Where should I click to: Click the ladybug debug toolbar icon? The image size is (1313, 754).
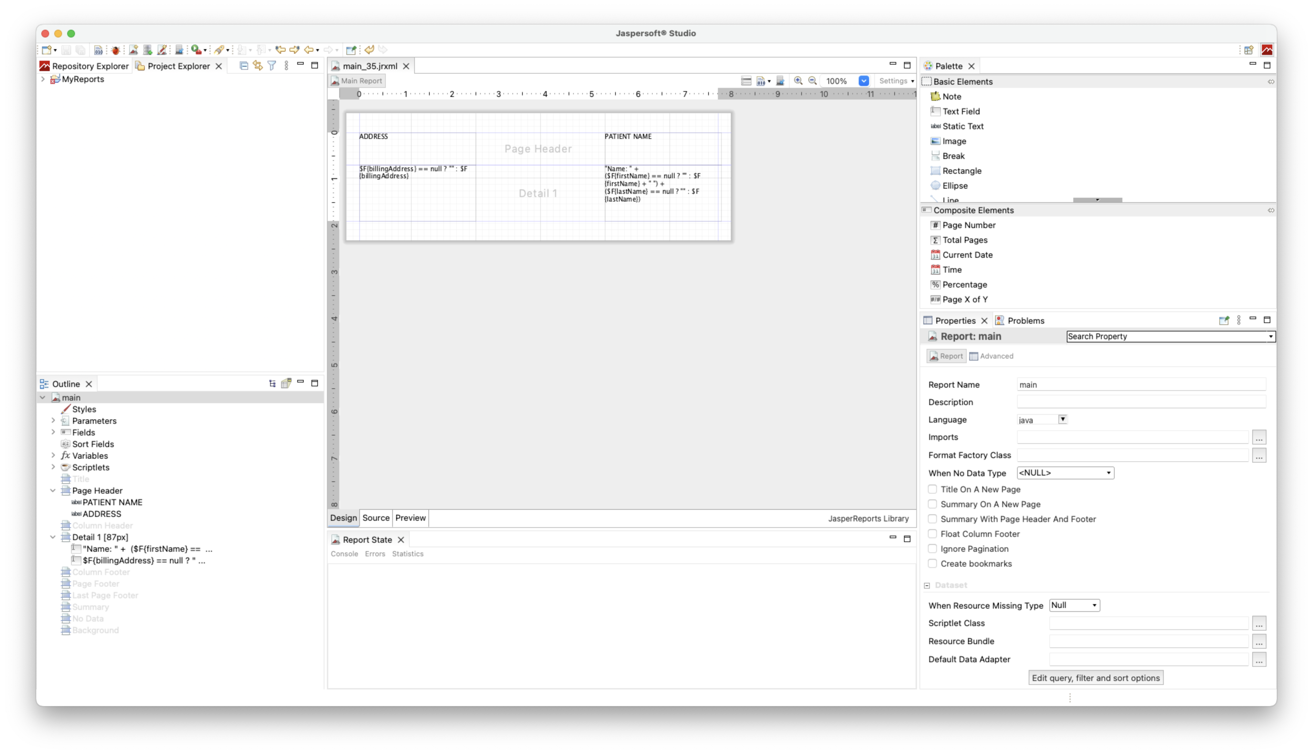click(115, 50)
